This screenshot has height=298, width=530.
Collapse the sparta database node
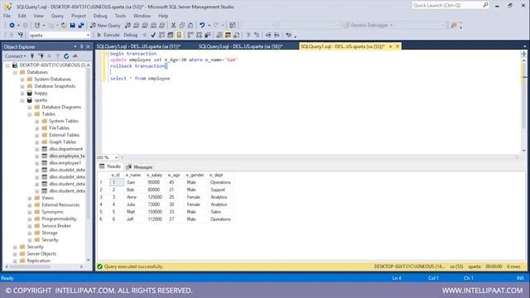[x=22, y=100]
